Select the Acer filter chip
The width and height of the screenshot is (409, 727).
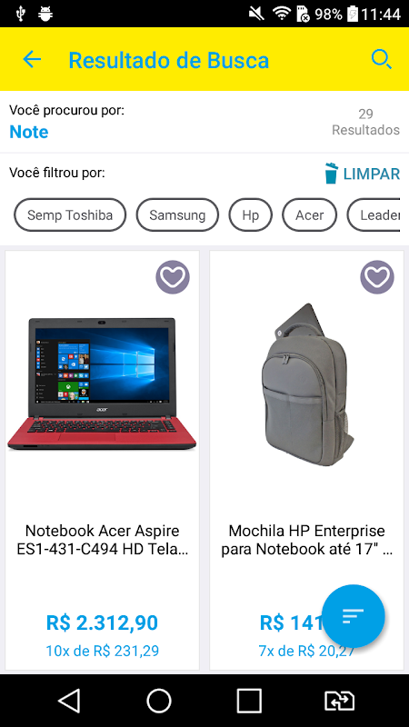coord(309,214)
